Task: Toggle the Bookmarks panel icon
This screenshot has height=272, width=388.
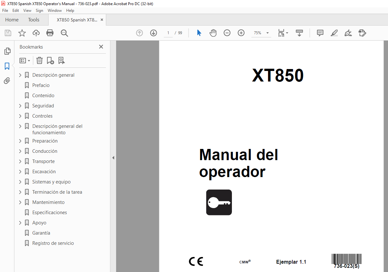Action: (x=7, y=66)
